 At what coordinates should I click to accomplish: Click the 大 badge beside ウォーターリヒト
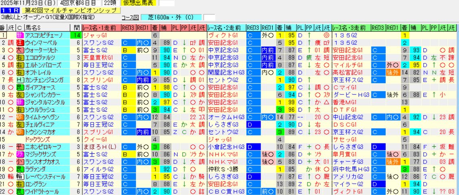pyautogui.click(x=20, y=50)
